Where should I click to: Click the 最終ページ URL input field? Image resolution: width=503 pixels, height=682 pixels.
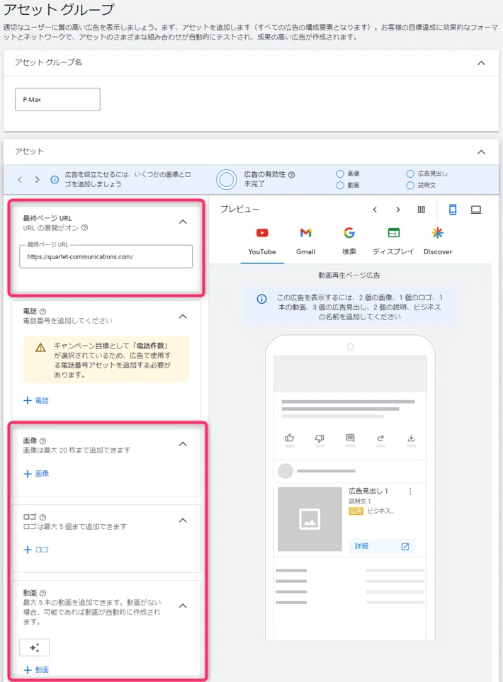(x=106, y=256)
